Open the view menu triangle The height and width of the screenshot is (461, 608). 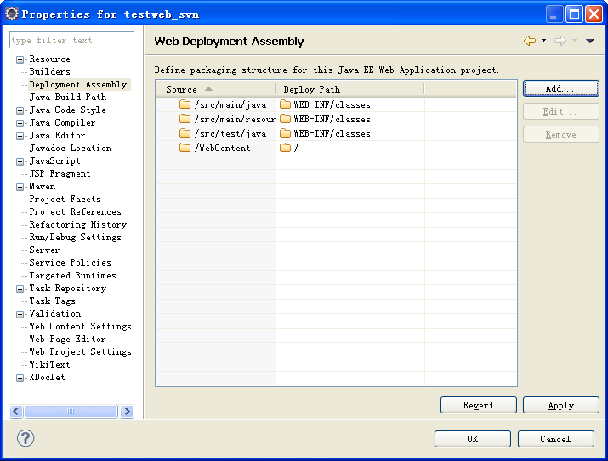click(x=590, y=41)
